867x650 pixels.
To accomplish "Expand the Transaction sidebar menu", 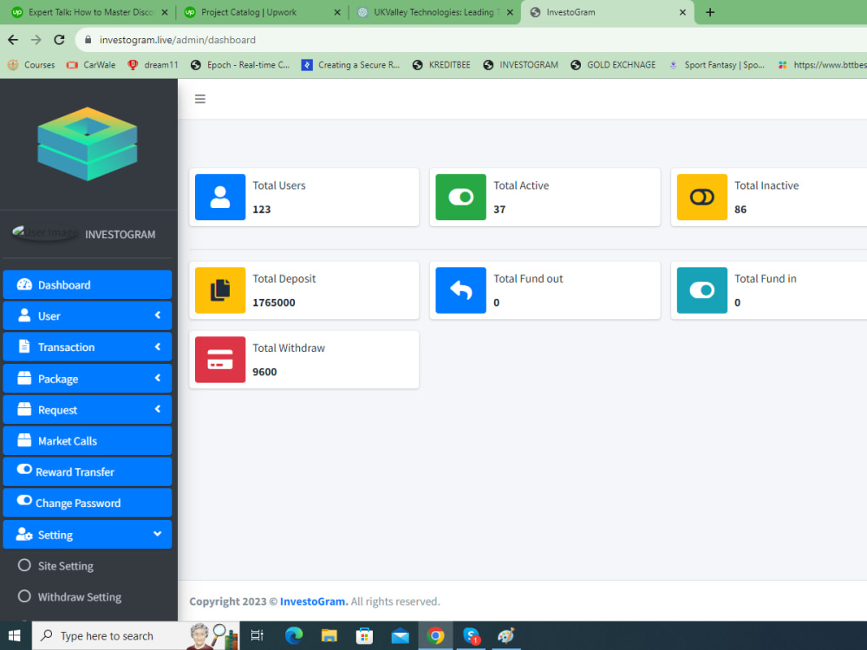I will [x=87, y=347].
